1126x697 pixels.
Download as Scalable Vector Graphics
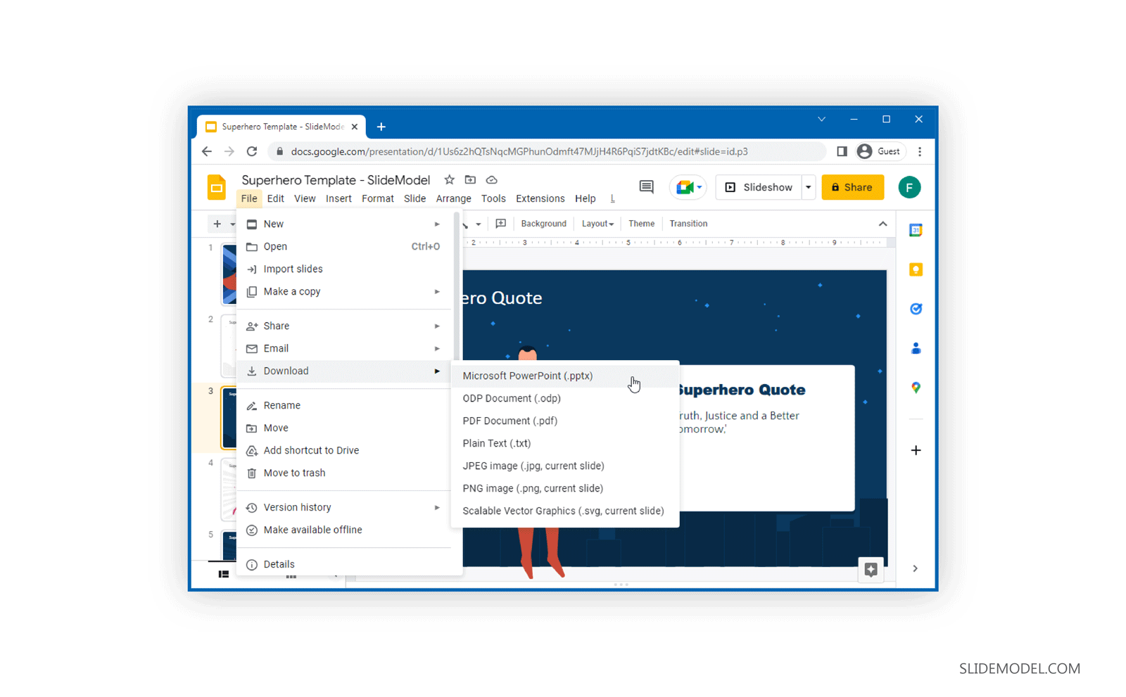tap(565, 511)
